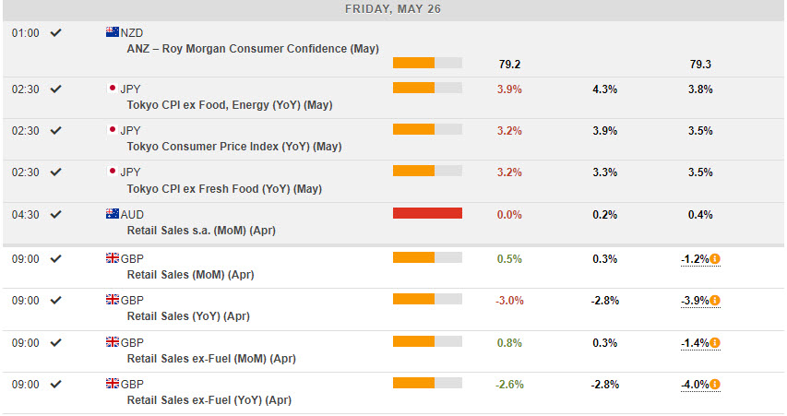Image resolution: width=787 pixels, height=416 pixels.
Task: Open Tokyo CPI ex Food, Energy (YoY) event
Action: point(229,105)
